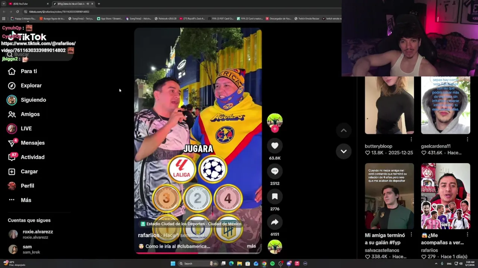The image size is (478, 268).
Task: Open the browser tab search dropdown
Action: pyautogui.click(x=3, y=4)
